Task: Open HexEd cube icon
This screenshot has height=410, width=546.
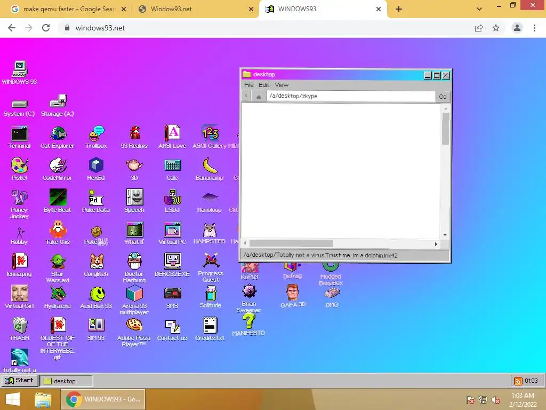Action: (96, 169)
